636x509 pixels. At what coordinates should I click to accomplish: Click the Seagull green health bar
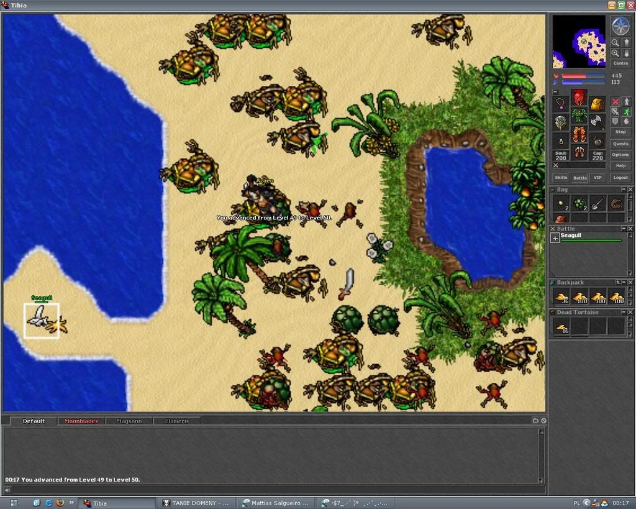(591, 241)
